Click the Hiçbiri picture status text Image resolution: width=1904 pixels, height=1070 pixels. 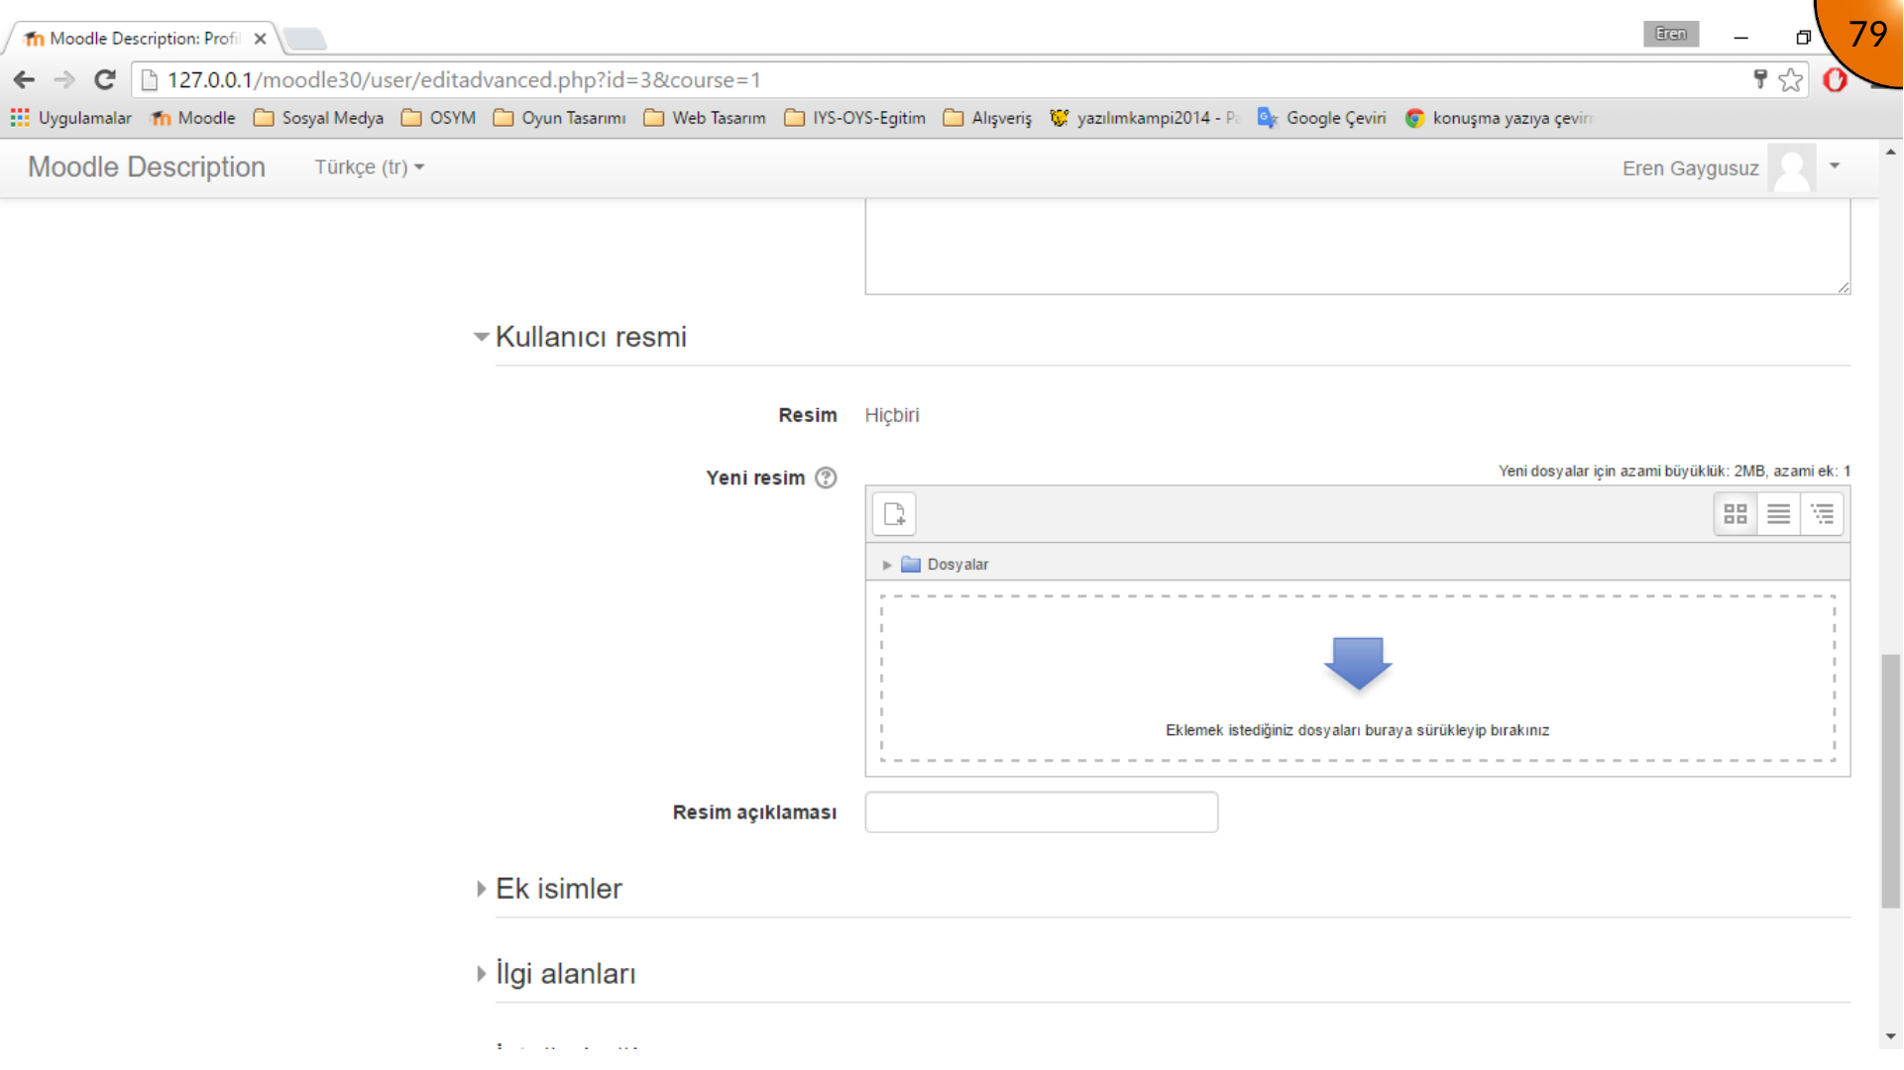tap(892, 415)
